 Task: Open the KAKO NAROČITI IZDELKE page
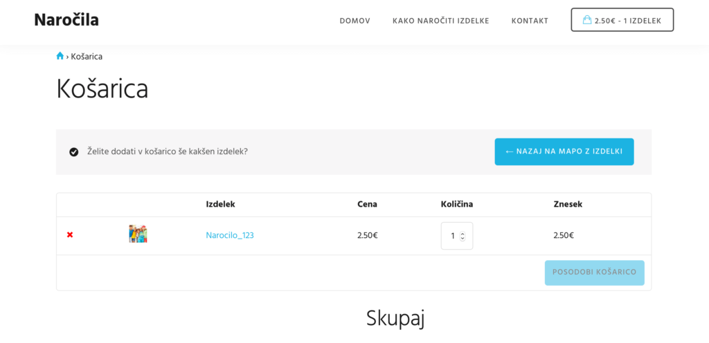(x=440, y=21)
